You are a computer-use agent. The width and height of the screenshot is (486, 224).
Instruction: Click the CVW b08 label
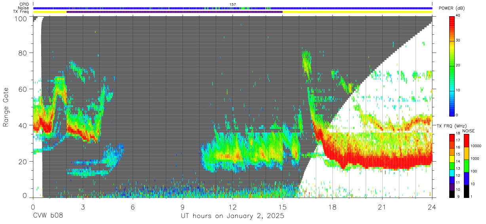[48, 216]
